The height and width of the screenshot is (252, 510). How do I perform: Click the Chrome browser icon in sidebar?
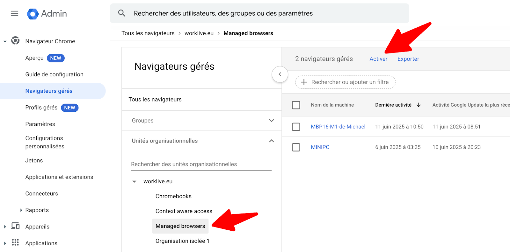click(x=15, y=41)
